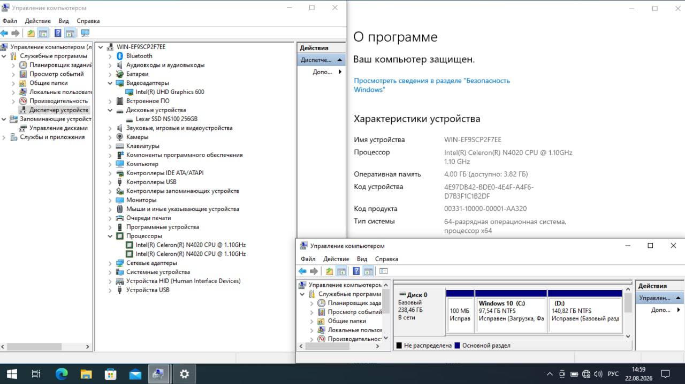
Task: Open Microsoft Store from the taskbar
Action: (111, 374)
